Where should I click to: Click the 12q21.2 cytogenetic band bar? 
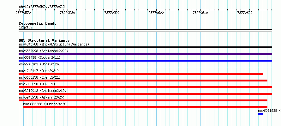point(145,31)
